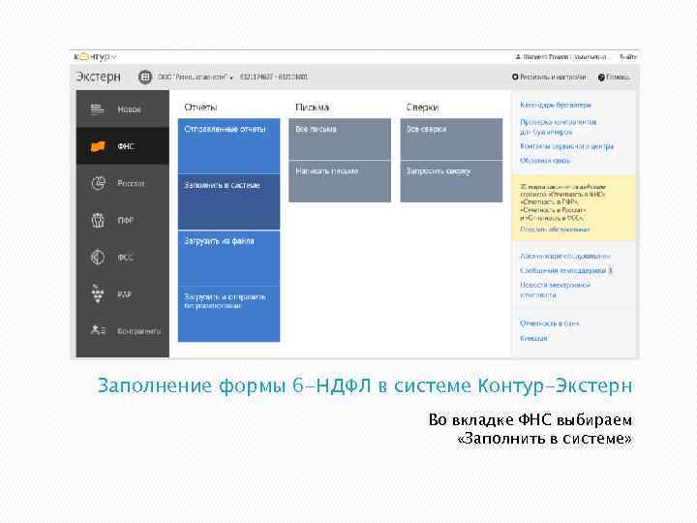Image resolution: width=697 pixels, height=523 pixels.
Task: Open Абонентское обслуживание link
Action: click(x=565, y=256)
